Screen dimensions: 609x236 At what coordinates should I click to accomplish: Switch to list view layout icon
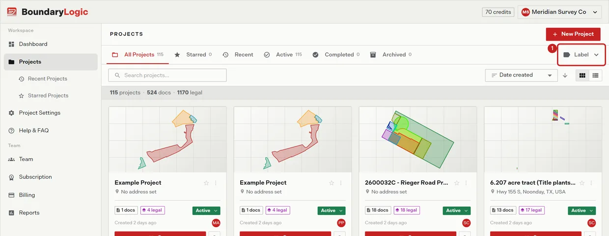click(x=596, y=75)
